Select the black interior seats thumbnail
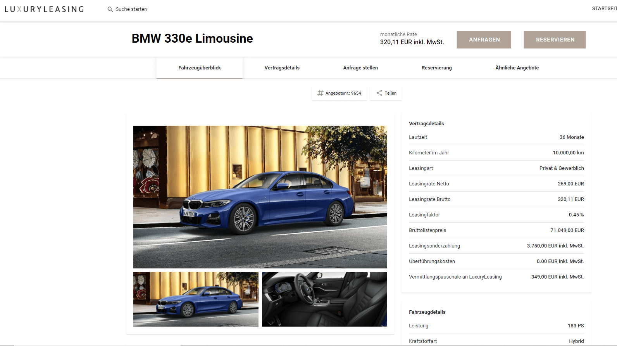The height and width of the screenshot is (346, 617). click(324, 299)
